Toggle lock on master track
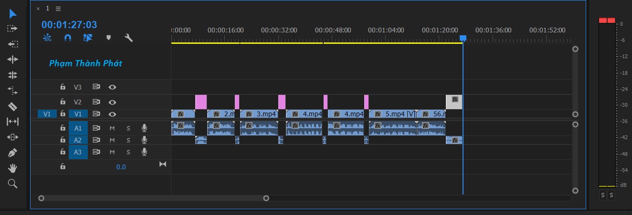Image resolution: width=632 pixels, height=215 pixels. click(x=63, y=167)
